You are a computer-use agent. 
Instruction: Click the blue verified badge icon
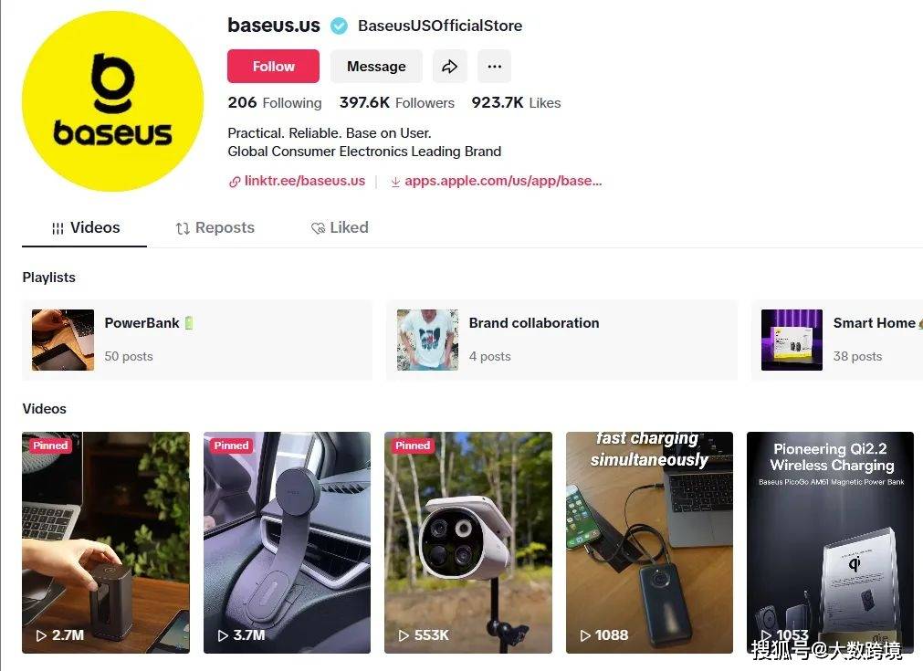tap(339, 26)
